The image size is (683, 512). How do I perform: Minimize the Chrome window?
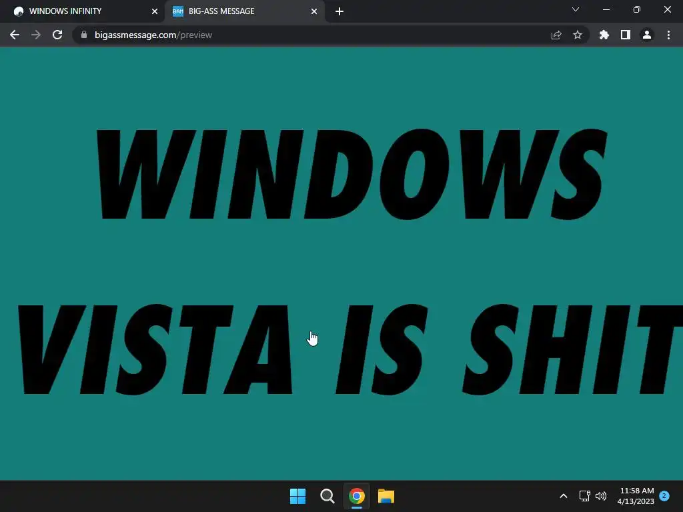tap(606, 9)
